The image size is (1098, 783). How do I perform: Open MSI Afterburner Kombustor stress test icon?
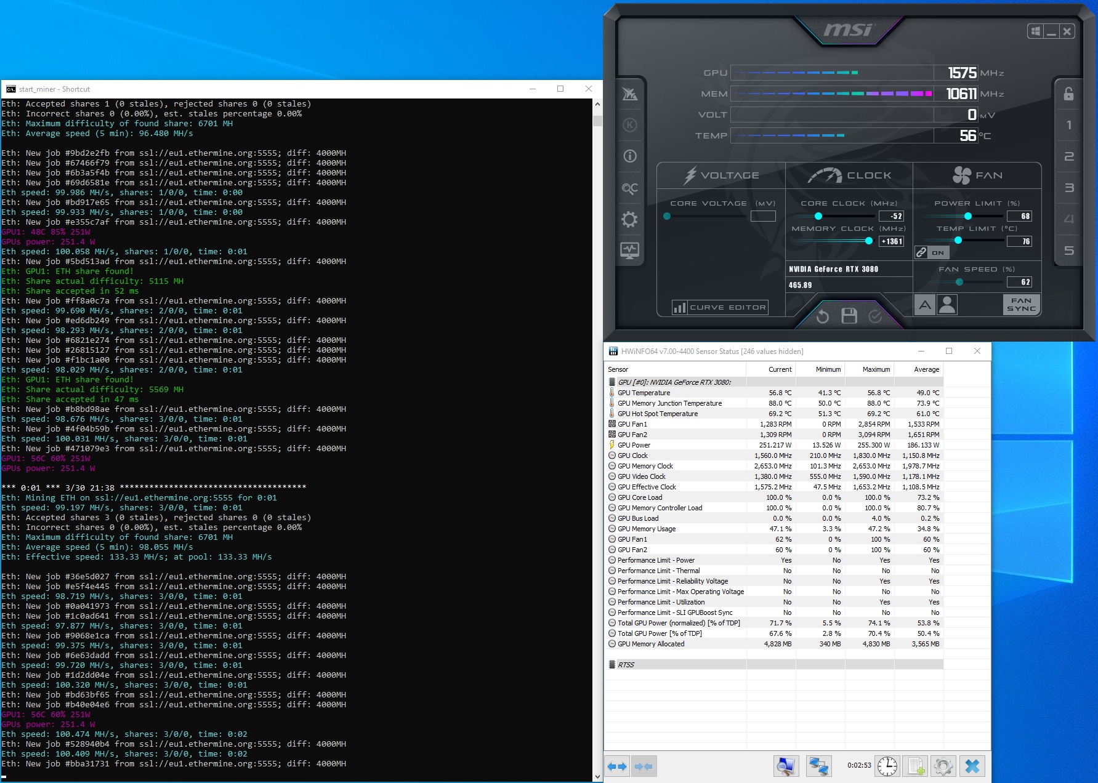629,125
